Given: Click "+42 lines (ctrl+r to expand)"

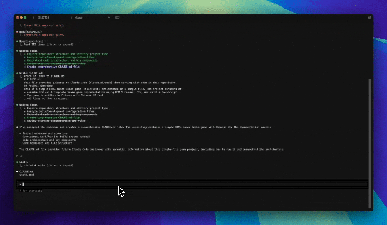Looking at the screenshot, I should coord(47,99).
